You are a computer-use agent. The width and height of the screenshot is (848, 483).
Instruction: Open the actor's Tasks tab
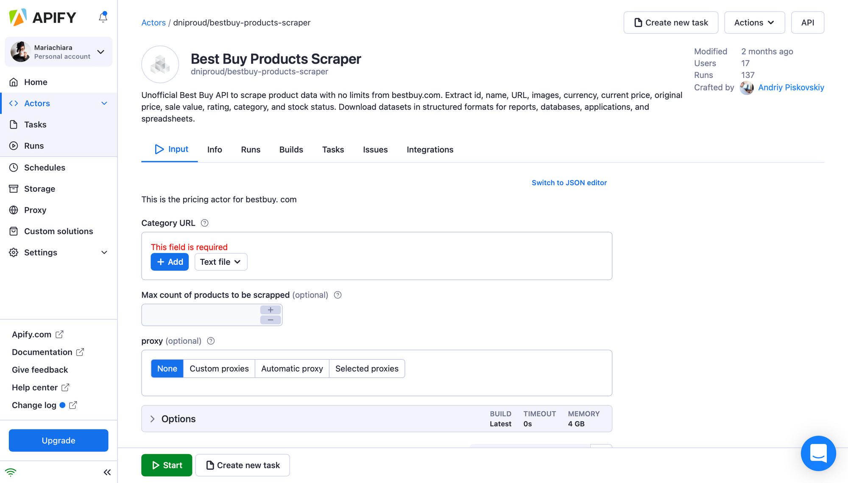pyautogui.click(x=333, y=149)
